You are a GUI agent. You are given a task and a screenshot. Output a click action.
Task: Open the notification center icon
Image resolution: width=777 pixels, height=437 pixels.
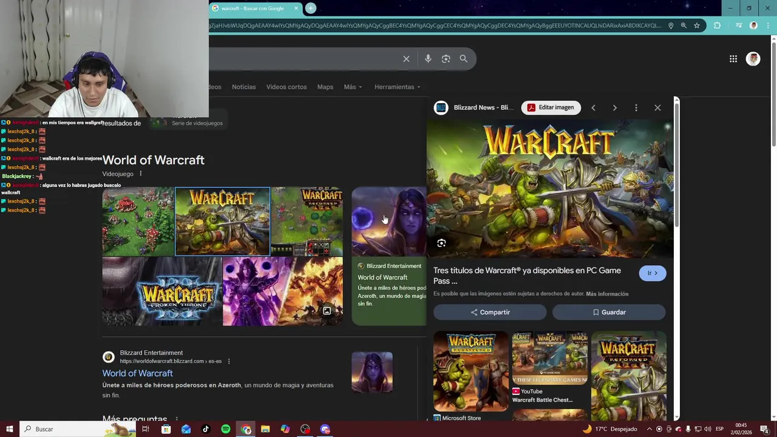pos(764,429)
